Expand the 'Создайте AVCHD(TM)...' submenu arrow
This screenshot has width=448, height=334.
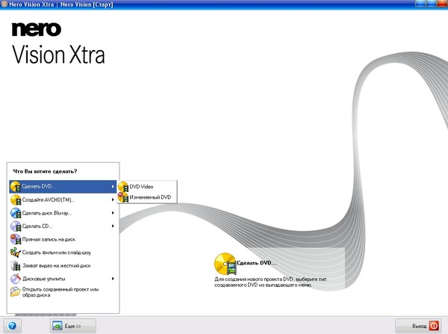click(113, 200)
